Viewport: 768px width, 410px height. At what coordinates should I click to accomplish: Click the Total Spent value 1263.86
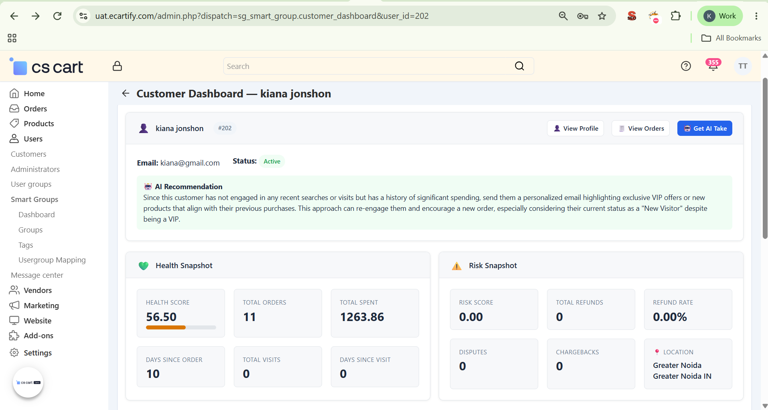click(362, 317)
